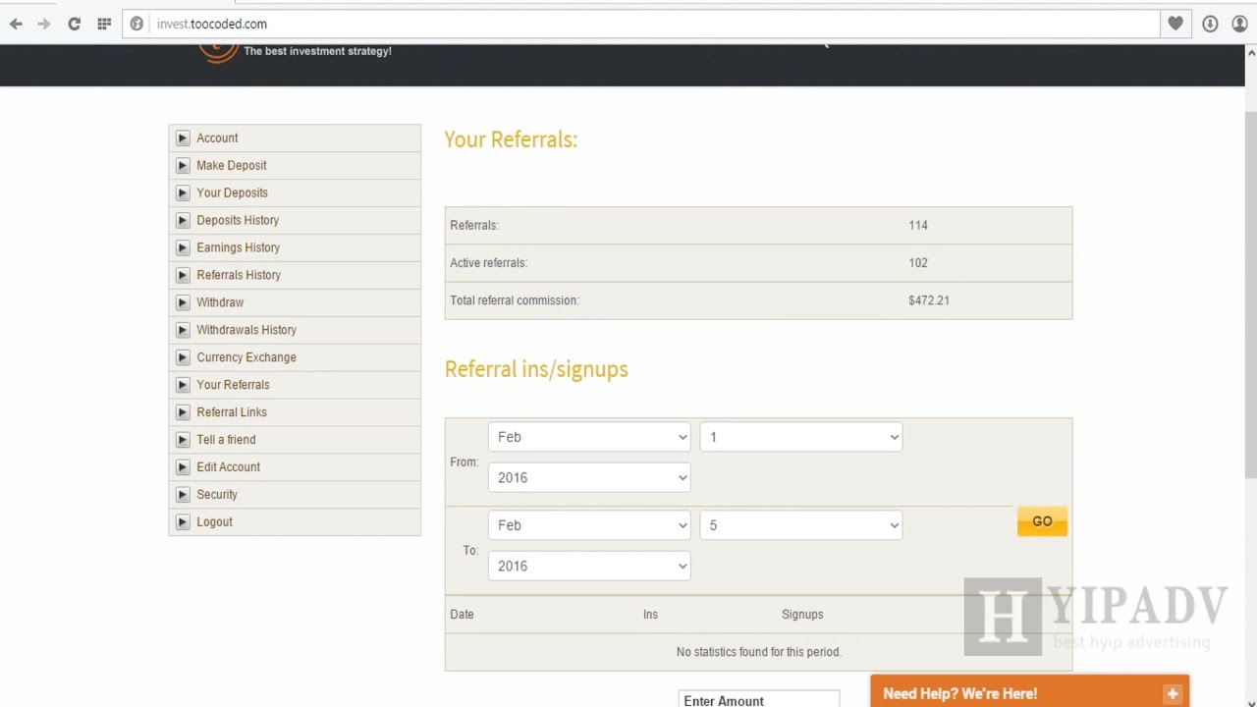1257x707 pixels.
Task: Click the arrow icon beside Deposits History
Action: click(183, 221)
